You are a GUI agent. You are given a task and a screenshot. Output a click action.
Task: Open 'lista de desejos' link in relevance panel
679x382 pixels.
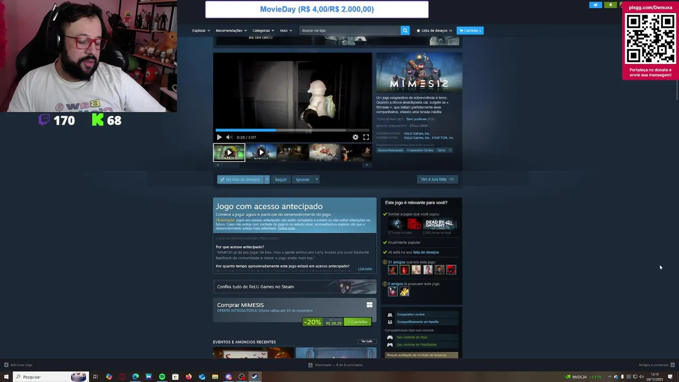pyautogui.click(x=426, y=253)
